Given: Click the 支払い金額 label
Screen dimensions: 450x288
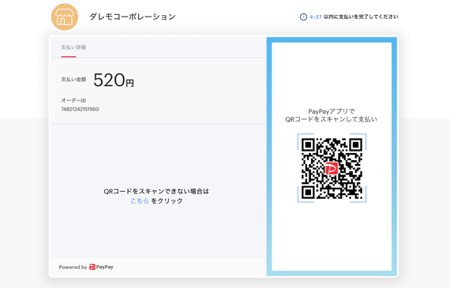Looking at the screenshot, I should (73, 80).
